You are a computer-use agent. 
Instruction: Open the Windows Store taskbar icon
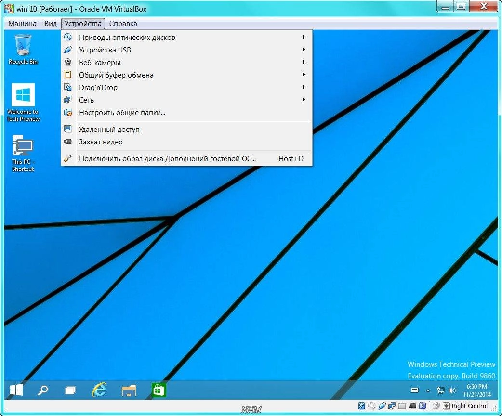point(159,390)
